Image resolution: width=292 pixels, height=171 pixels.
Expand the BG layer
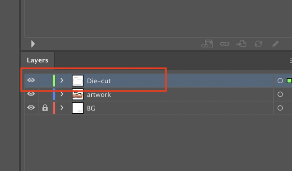tap(62, 108)
